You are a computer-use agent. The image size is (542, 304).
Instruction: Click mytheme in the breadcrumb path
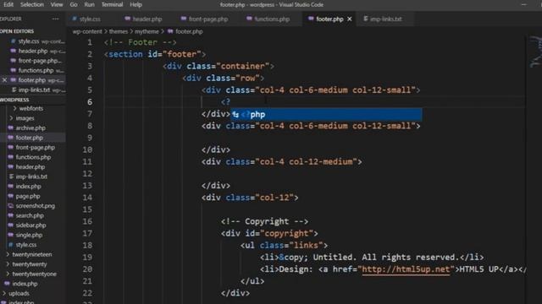pyautogui.click(x=147, y=31)
